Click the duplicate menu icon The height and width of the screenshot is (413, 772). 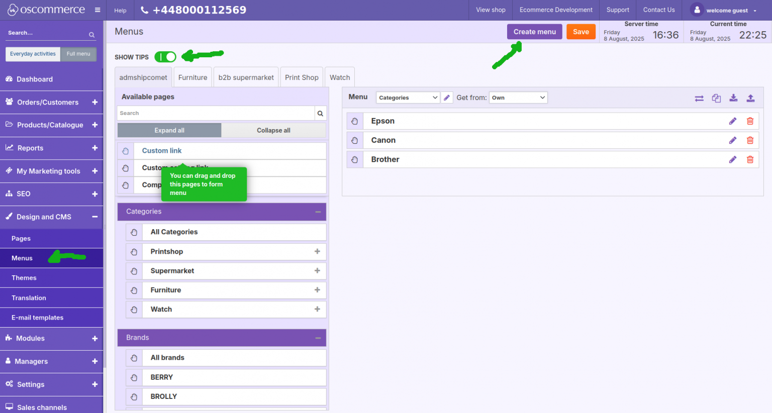tap(716, 98)
